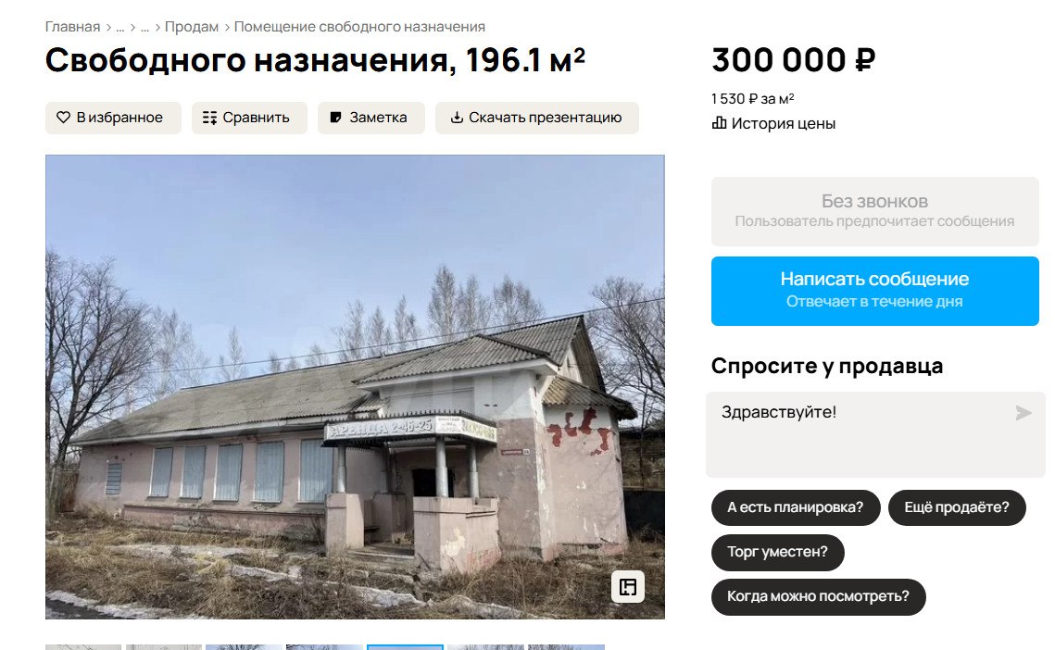Click the heart icon to add to favorites
The height and width of the screenshot is (650, 1055).
point(63,118)
